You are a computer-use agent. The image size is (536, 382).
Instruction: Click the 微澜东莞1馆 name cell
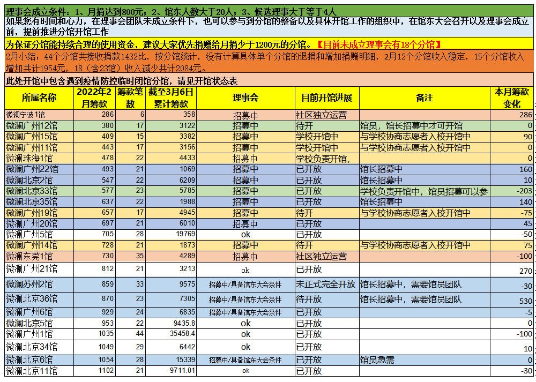[39, 257]
